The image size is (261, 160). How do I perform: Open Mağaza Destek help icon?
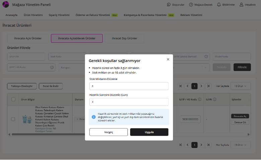191,5
